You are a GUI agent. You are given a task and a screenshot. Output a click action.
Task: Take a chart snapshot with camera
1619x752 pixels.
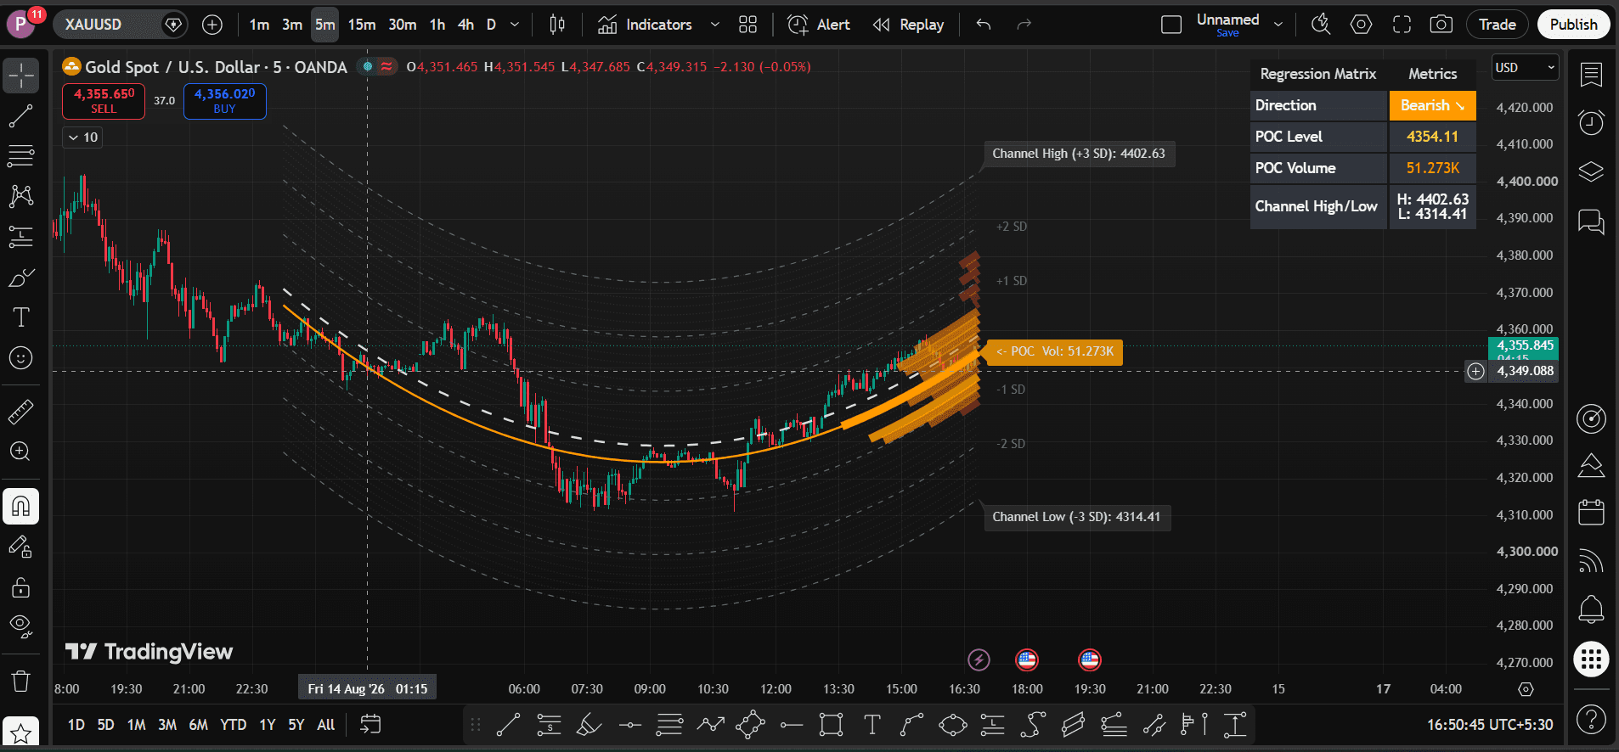pyautogui.click(x=1441, y=25)
